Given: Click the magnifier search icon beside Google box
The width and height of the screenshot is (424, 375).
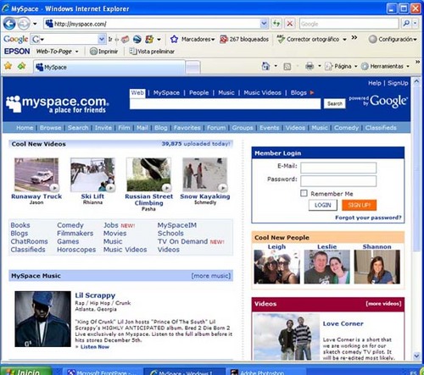Looking at the screenshot, I should pos(406,24).
